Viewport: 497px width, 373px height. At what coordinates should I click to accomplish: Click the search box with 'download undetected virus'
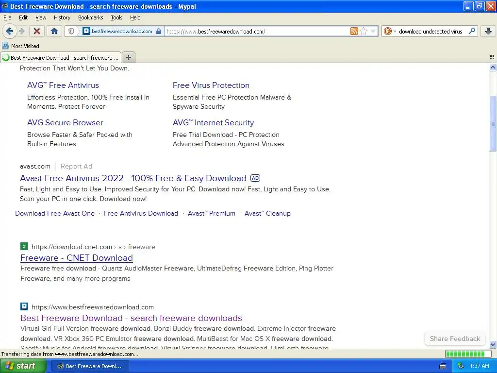click(431, 31)
